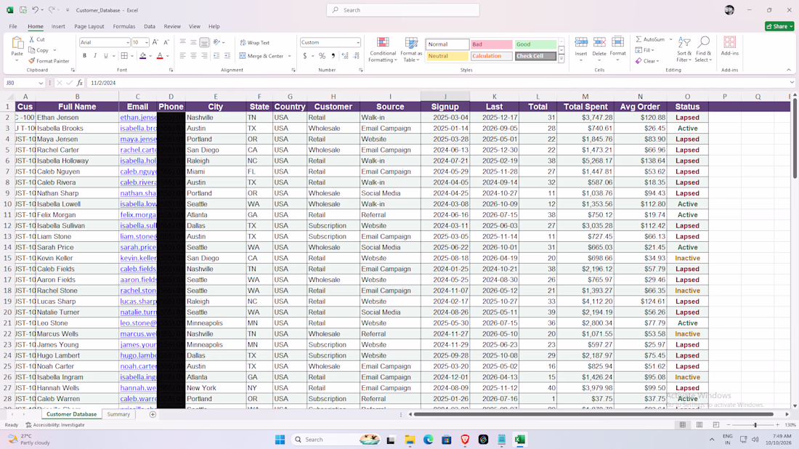This screenshot has height=449, width=799.
Task: Click Accessibility: Investigate in status bar
Action: pos(55,424)
